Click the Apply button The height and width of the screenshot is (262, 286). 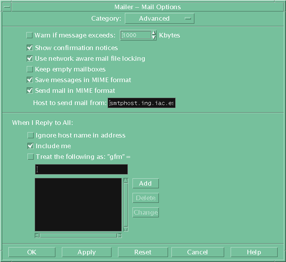(x=86, y=252)
